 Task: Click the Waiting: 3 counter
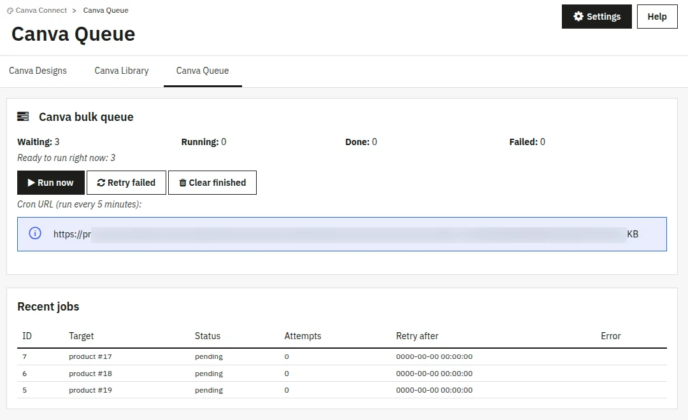tap(38, 142)
